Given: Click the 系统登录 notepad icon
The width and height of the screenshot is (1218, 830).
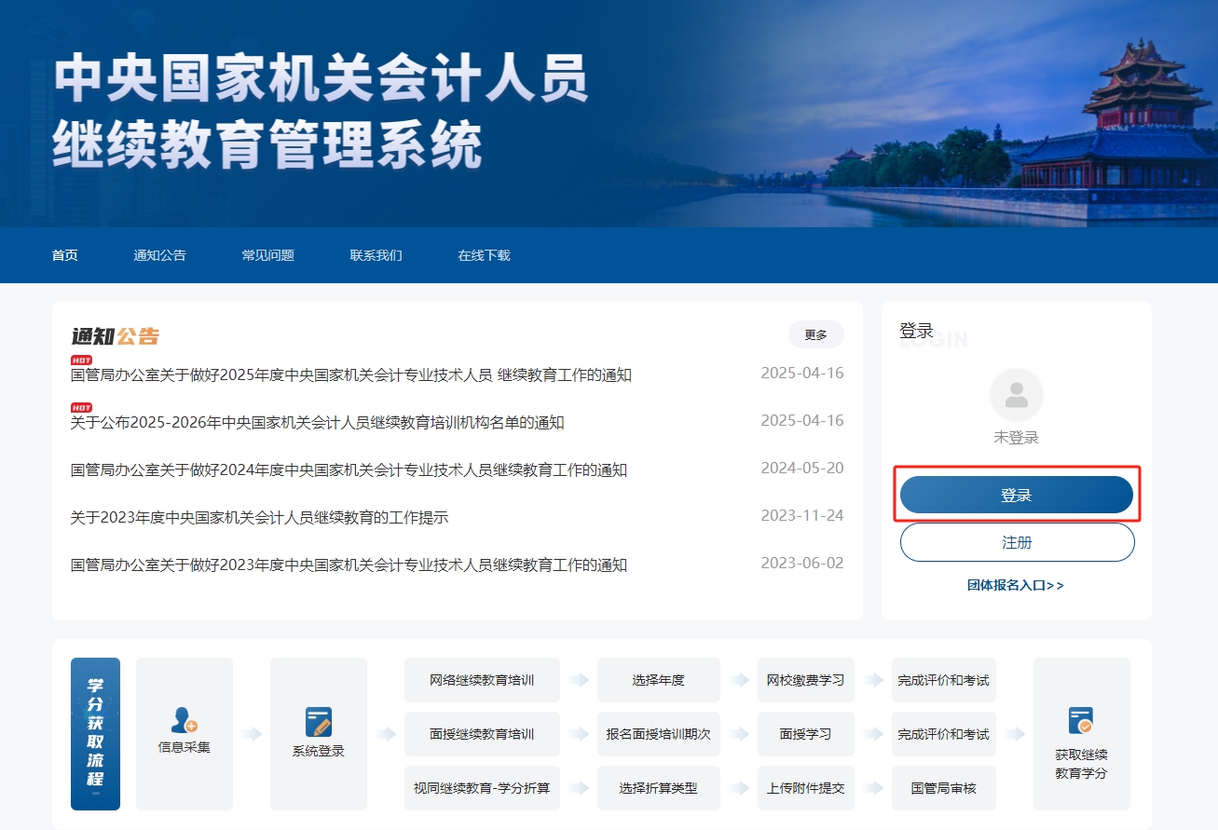Looking at the screenshot, I should tap(319, 722).
